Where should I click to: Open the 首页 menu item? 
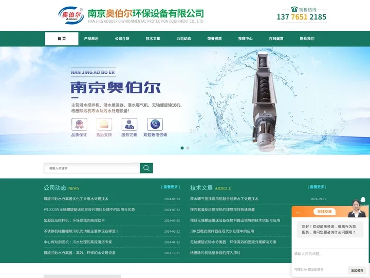click(62, 39)
